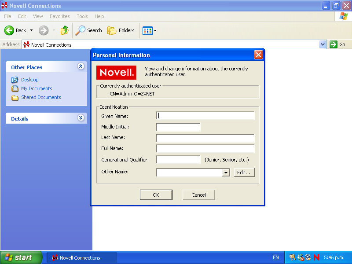
Task: Open the Tools menu
Action: click(x=82, y=16)
